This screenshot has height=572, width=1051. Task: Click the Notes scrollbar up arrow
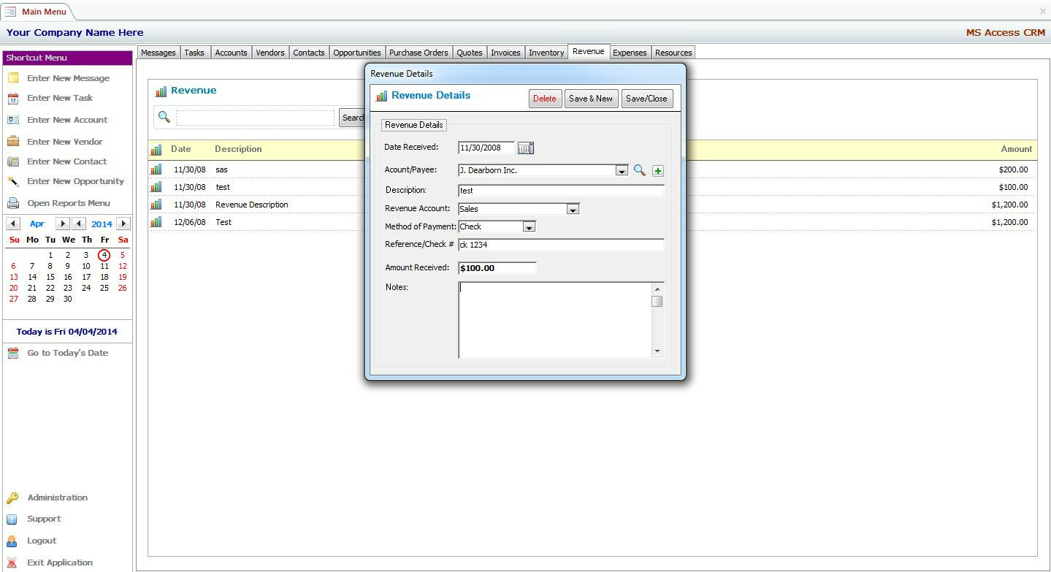657,289
